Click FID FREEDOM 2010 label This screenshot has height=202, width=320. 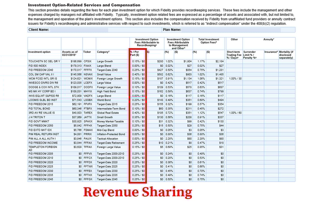click(41, 158)
